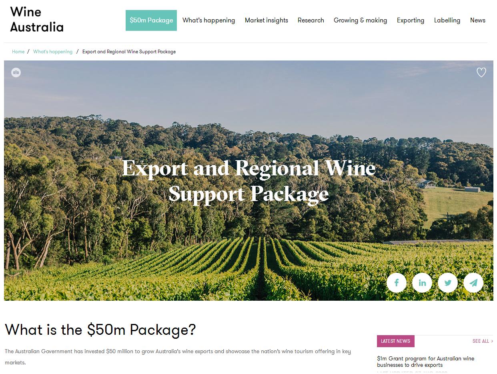Share page via paper plane icon

473,283
